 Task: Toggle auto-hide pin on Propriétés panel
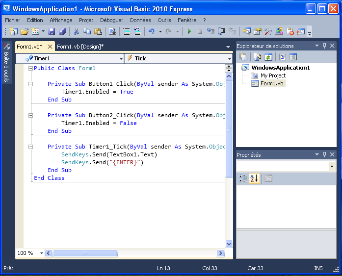pyautogui.click(x=324, y=154)
